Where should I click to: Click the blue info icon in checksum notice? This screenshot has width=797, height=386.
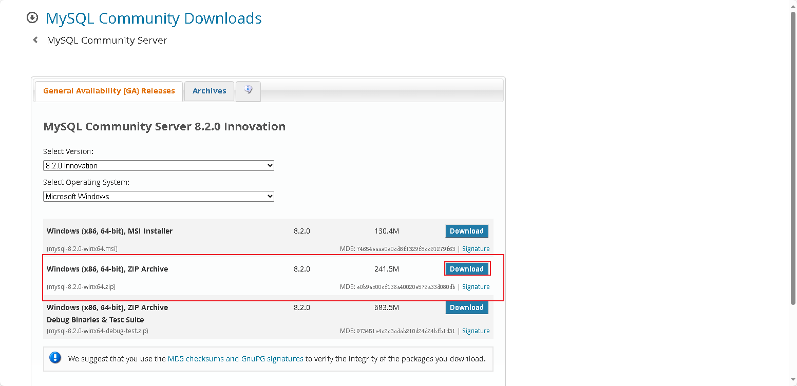55,358
